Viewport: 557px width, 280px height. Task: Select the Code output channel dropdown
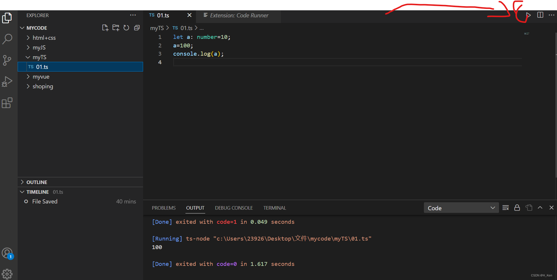[461, 208]
